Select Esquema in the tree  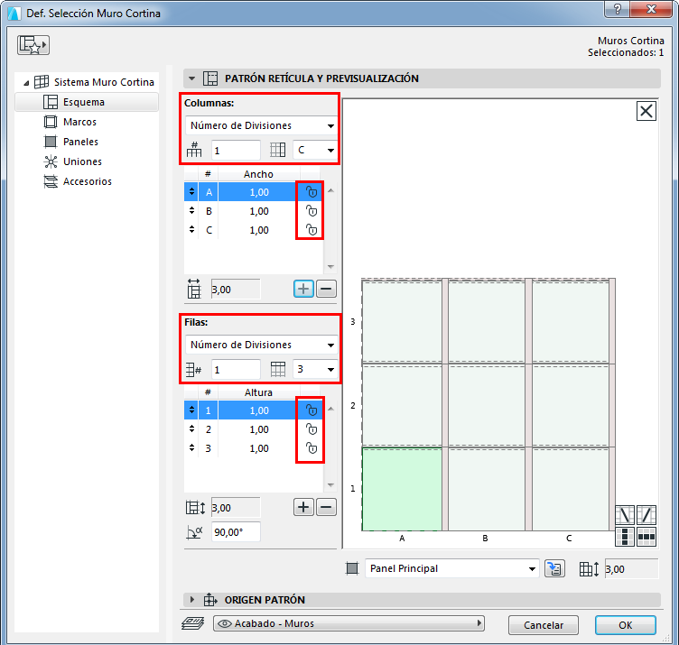[87, 102]
